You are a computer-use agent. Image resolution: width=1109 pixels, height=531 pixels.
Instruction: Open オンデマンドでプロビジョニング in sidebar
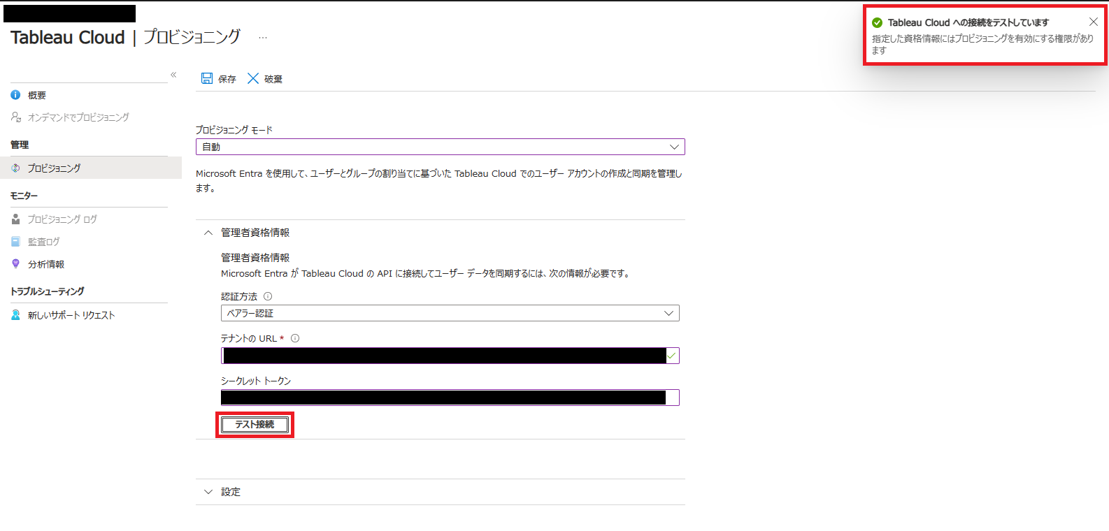(78, 117)
